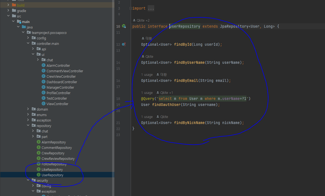
Task: Select CrewReviewRepository file
Action: pos(58,159)
